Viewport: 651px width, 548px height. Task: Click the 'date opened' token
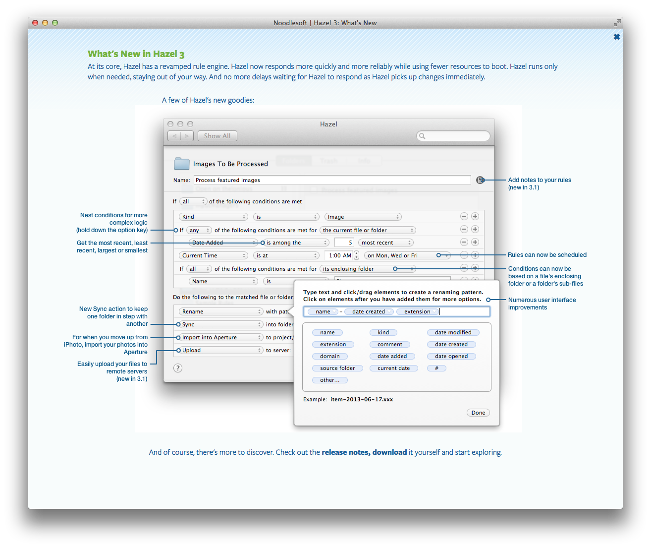[x=451, y=356]
